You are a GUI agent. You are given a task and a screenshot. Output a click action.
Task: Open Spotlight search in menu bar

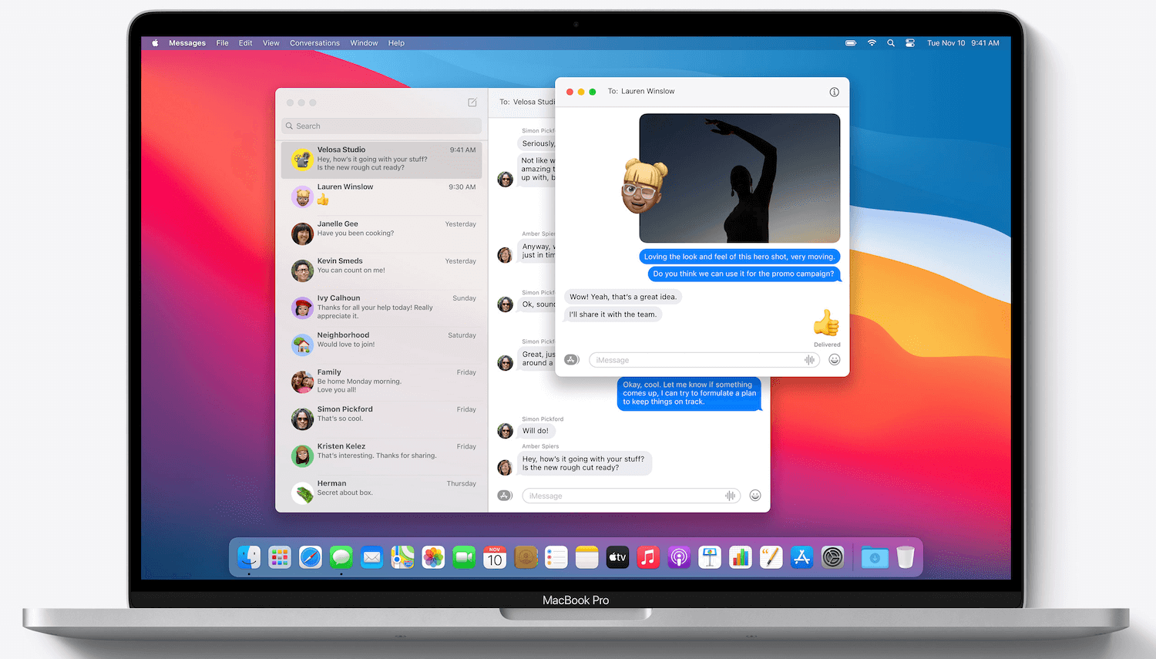point(891,43)
